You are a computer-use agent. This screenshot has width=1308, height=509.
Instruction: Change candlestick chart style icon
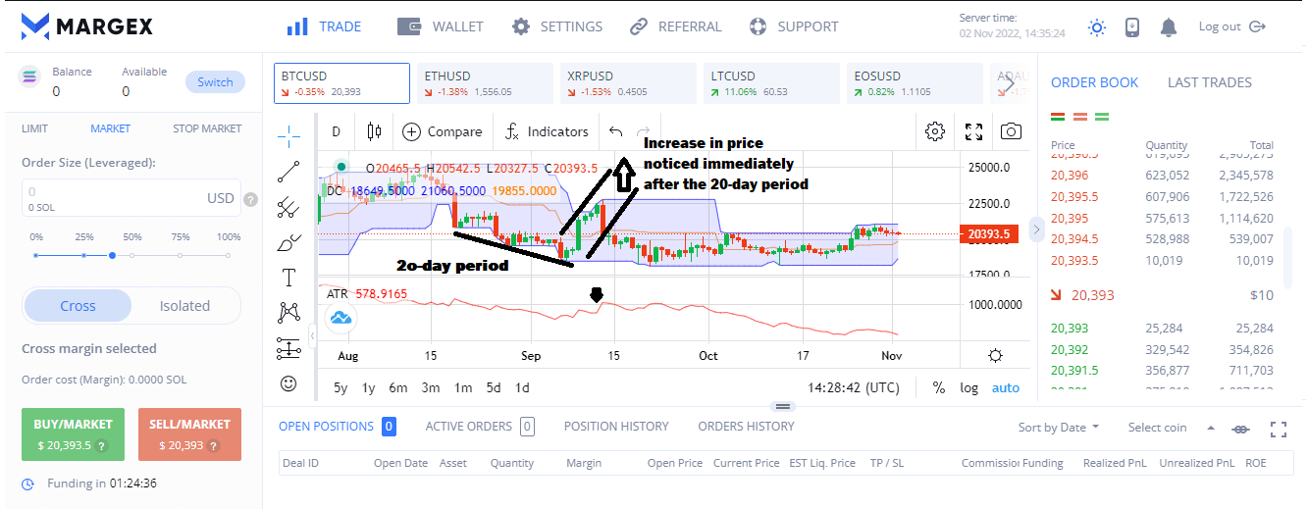click(373, 131)
